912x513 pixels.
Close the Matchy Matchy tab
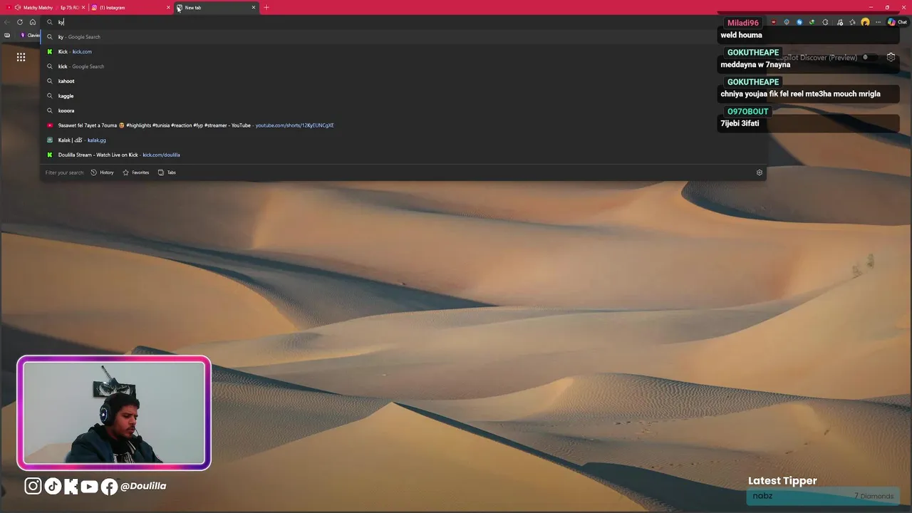point(83,7)
